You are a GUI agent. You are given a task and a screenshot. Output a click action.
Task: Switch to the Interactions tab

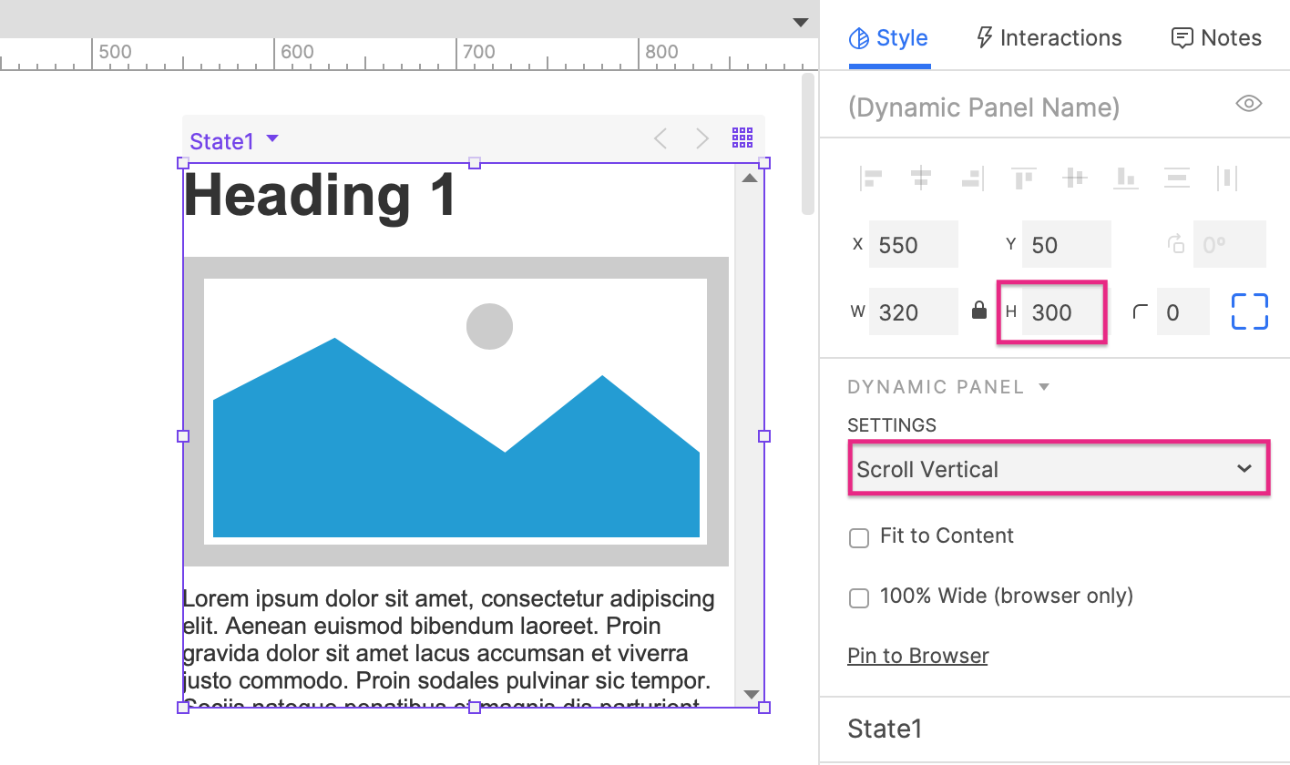pyautogui.click(x=1049, y=38)
